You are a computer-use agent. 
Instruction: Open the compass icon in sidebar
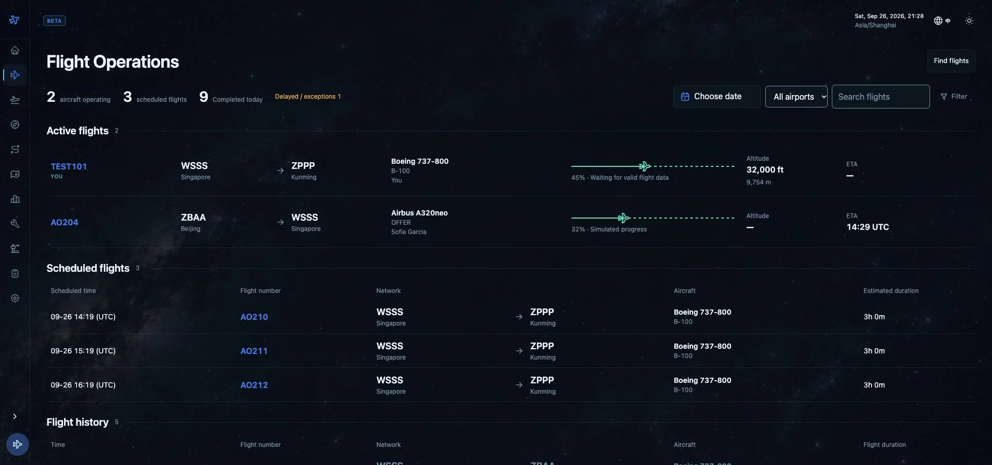click(x=15, y=125)
